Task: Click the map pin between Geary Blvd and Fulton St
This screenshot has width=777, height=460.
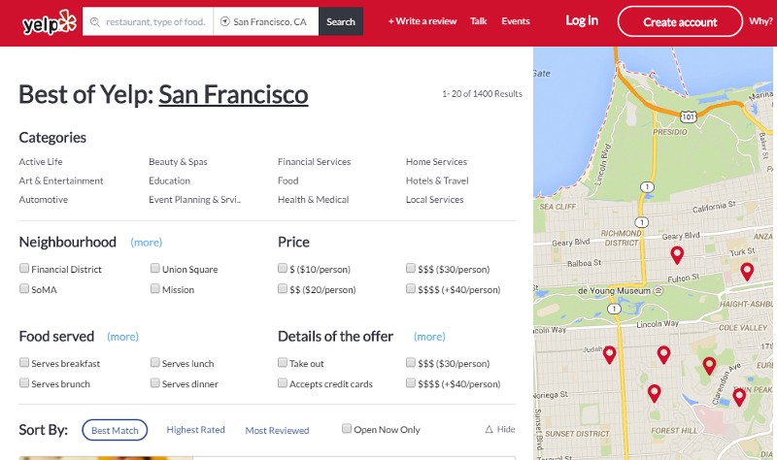Action: (x=677, y=255)
